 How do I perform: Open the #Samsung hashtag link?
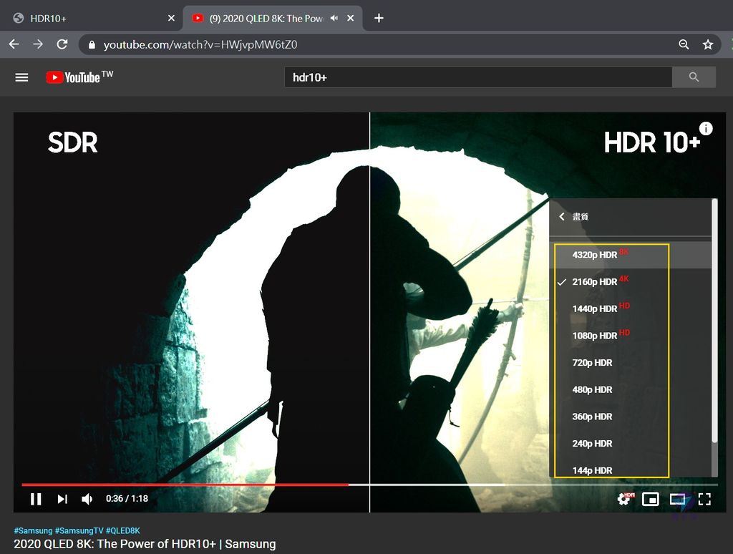(33, 530)
